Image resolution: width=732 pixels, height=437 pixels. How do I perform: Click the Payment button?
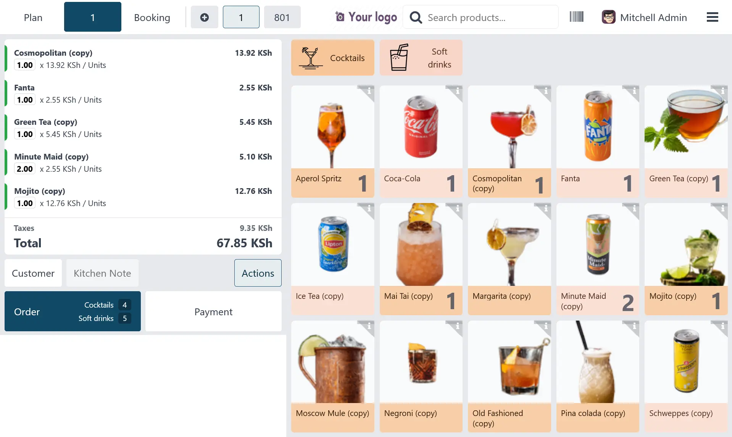click(213, 312)
